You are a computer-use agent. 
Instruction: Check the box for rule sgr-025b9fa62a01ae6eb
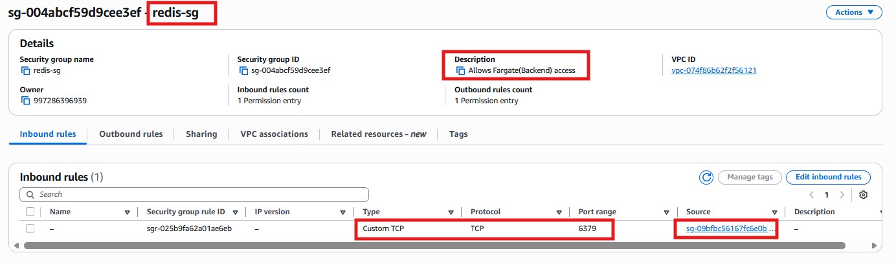(x=30, y=228)
